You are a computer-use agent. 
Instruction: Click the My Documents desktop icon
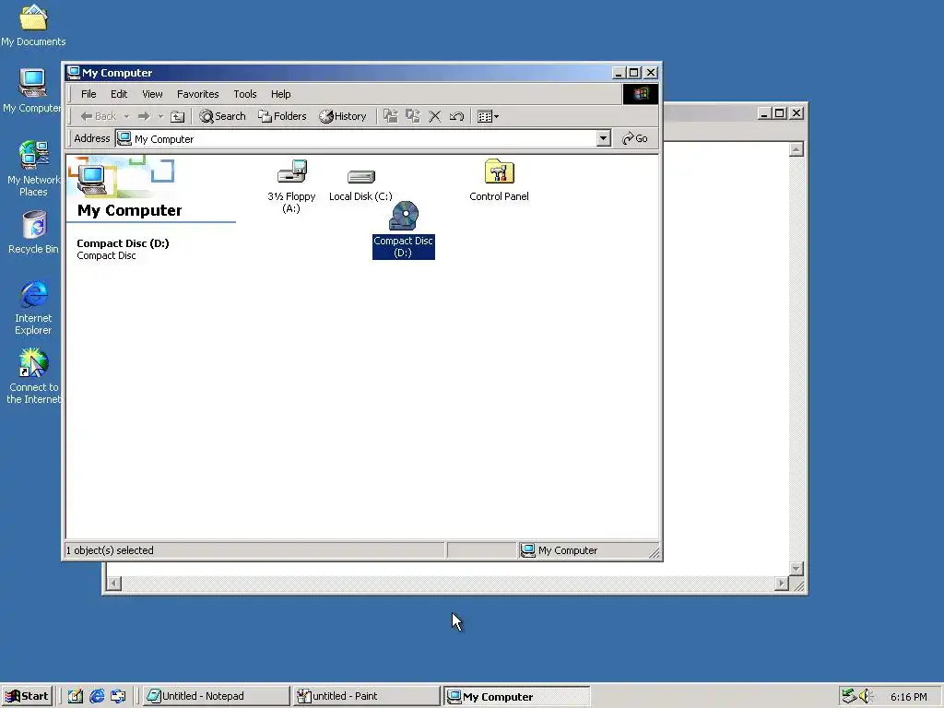click(x=33, y=25)
